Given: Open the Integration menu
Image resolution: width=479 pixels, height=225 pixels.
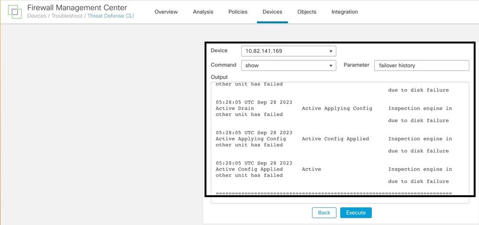Looking at the screenshot, I should pos(345,12).
